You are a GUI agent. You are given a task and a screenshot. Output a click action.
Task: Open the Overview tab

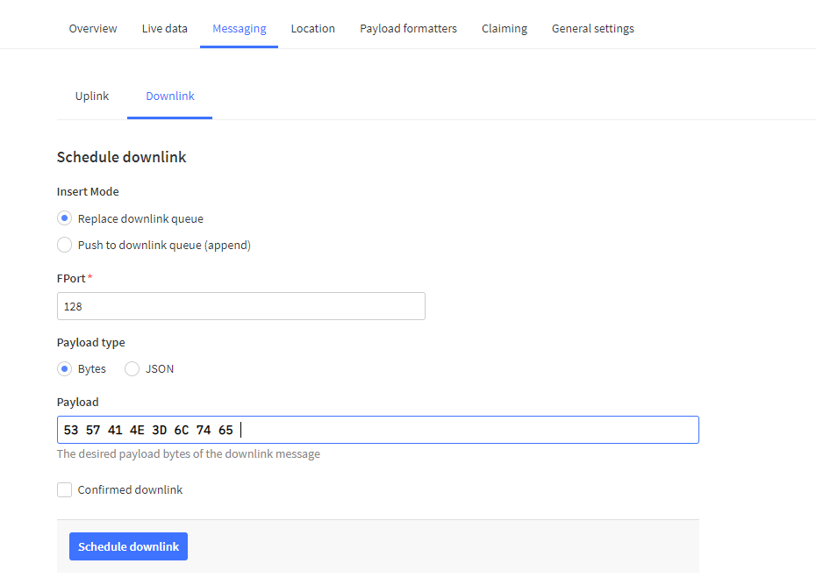(x=93, y=28)
